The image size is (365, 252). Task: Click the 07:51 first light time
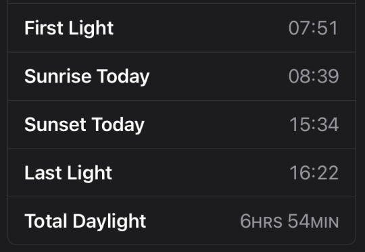[x=313, y=28]
